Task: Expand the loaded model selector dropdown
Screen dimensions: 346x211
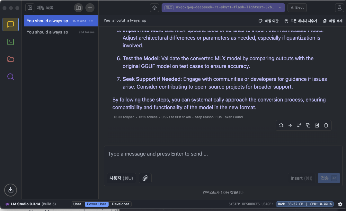Action: click(x=223, y=7)
